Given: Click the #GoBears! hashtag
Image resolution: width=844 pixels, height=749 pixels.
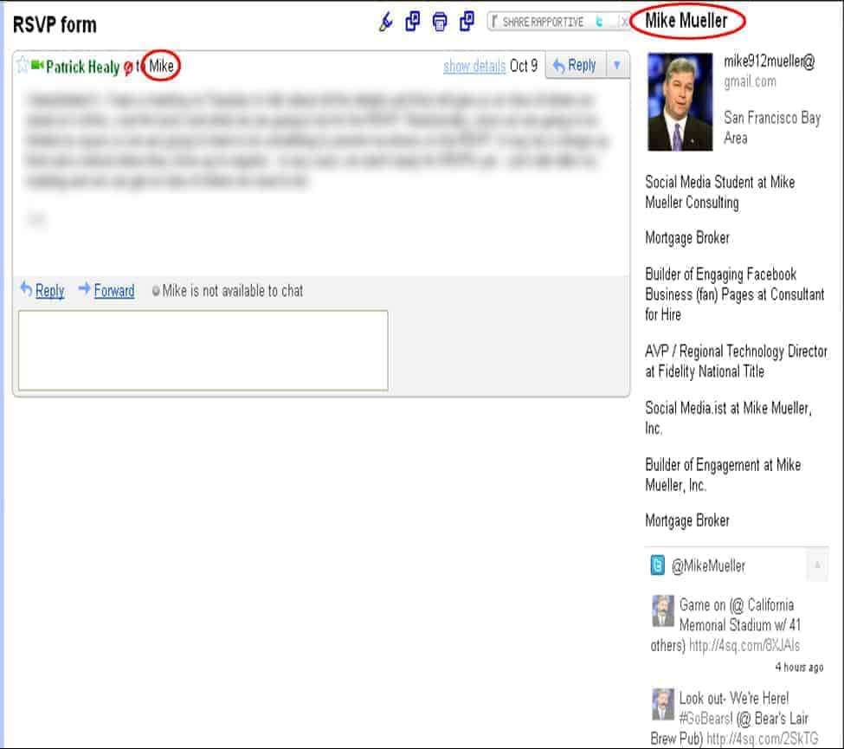Looking at the screenshot, I should (x=705, y=719).
